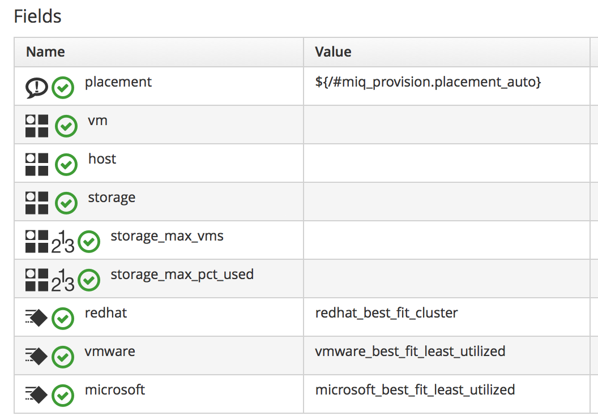Click the redhat_best_fit_cluster value
Image resolution: width=598 pixels, height=420 pixels.
[x=386, y=313]
